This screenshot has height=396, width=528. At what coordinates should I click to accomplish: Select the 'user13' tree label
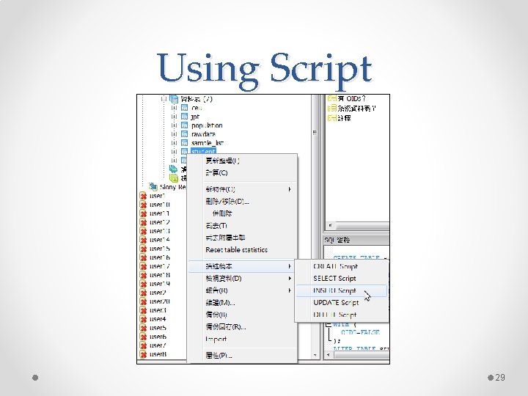[x=160, y=231]
